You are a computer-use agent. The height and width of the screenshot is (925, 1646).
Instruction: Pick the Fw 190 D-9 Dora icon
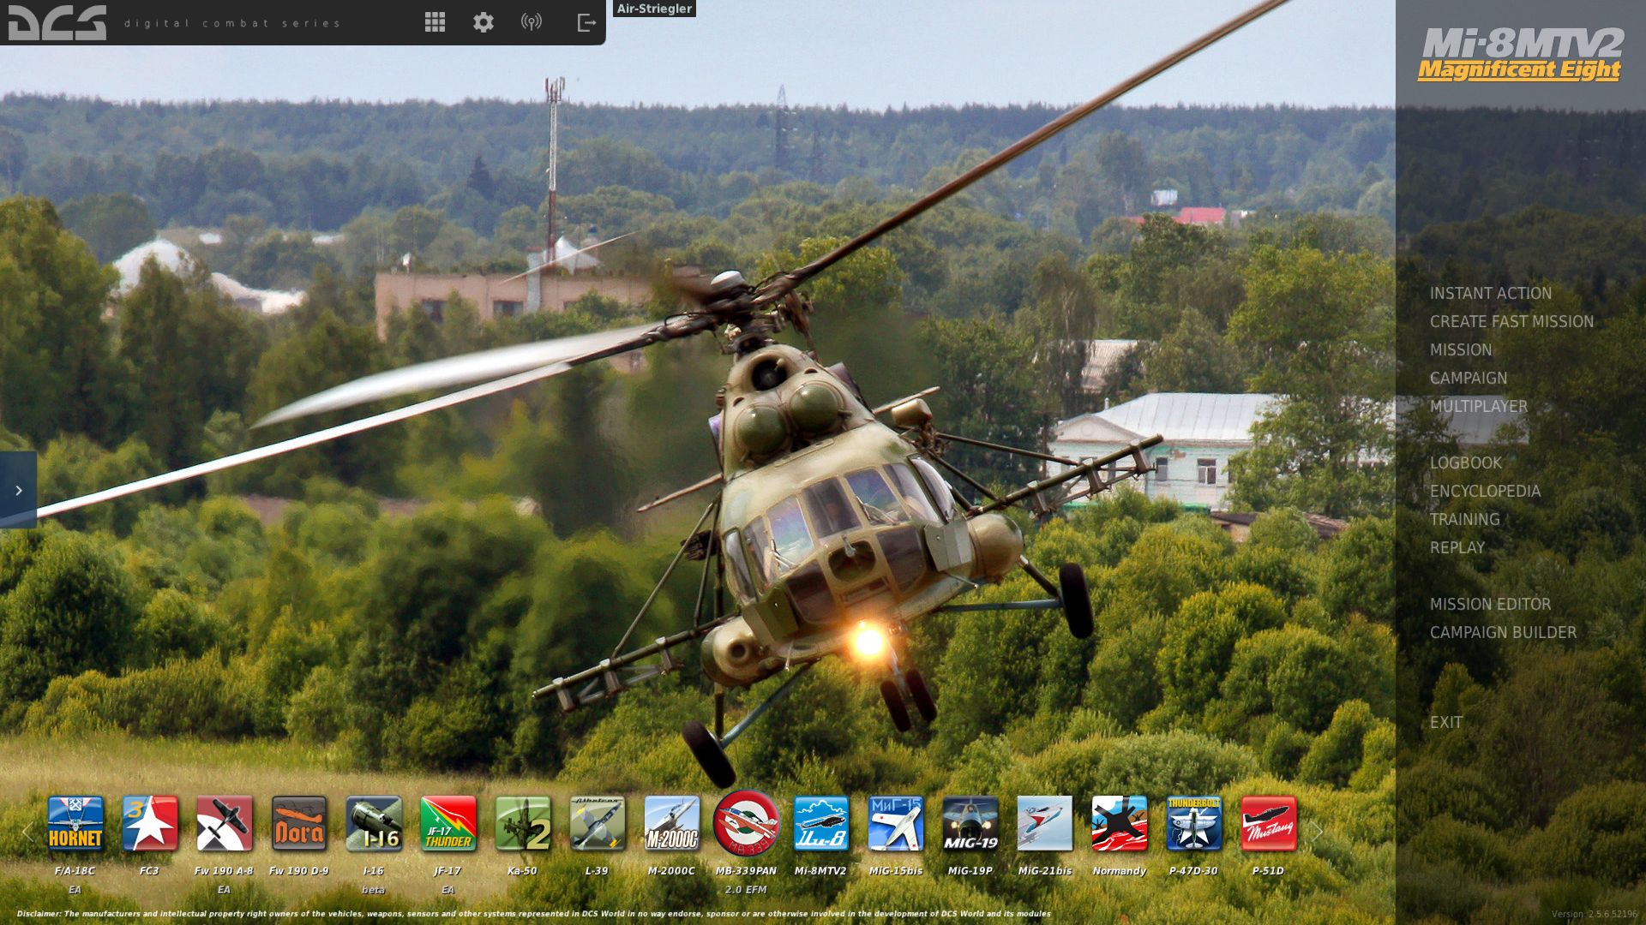click(299, 824)
